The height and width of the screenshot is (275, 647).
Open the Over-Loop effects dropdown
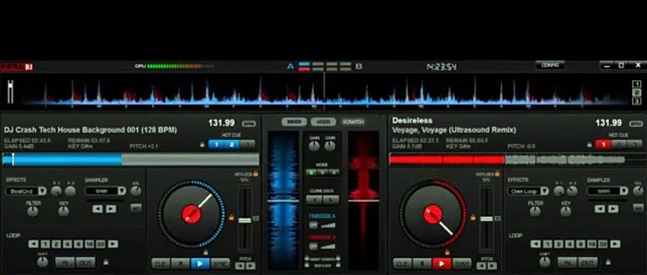click(x=527, y=191)
